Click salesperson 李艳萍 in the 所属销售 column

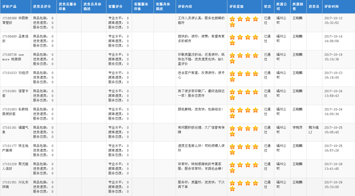[x=297, y=127]
